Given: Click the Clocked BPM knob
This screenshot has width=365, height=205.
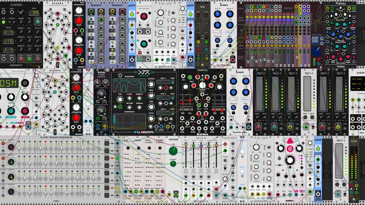Looking at the screenshot, I should pyautogui.click(x=21, y=13).
